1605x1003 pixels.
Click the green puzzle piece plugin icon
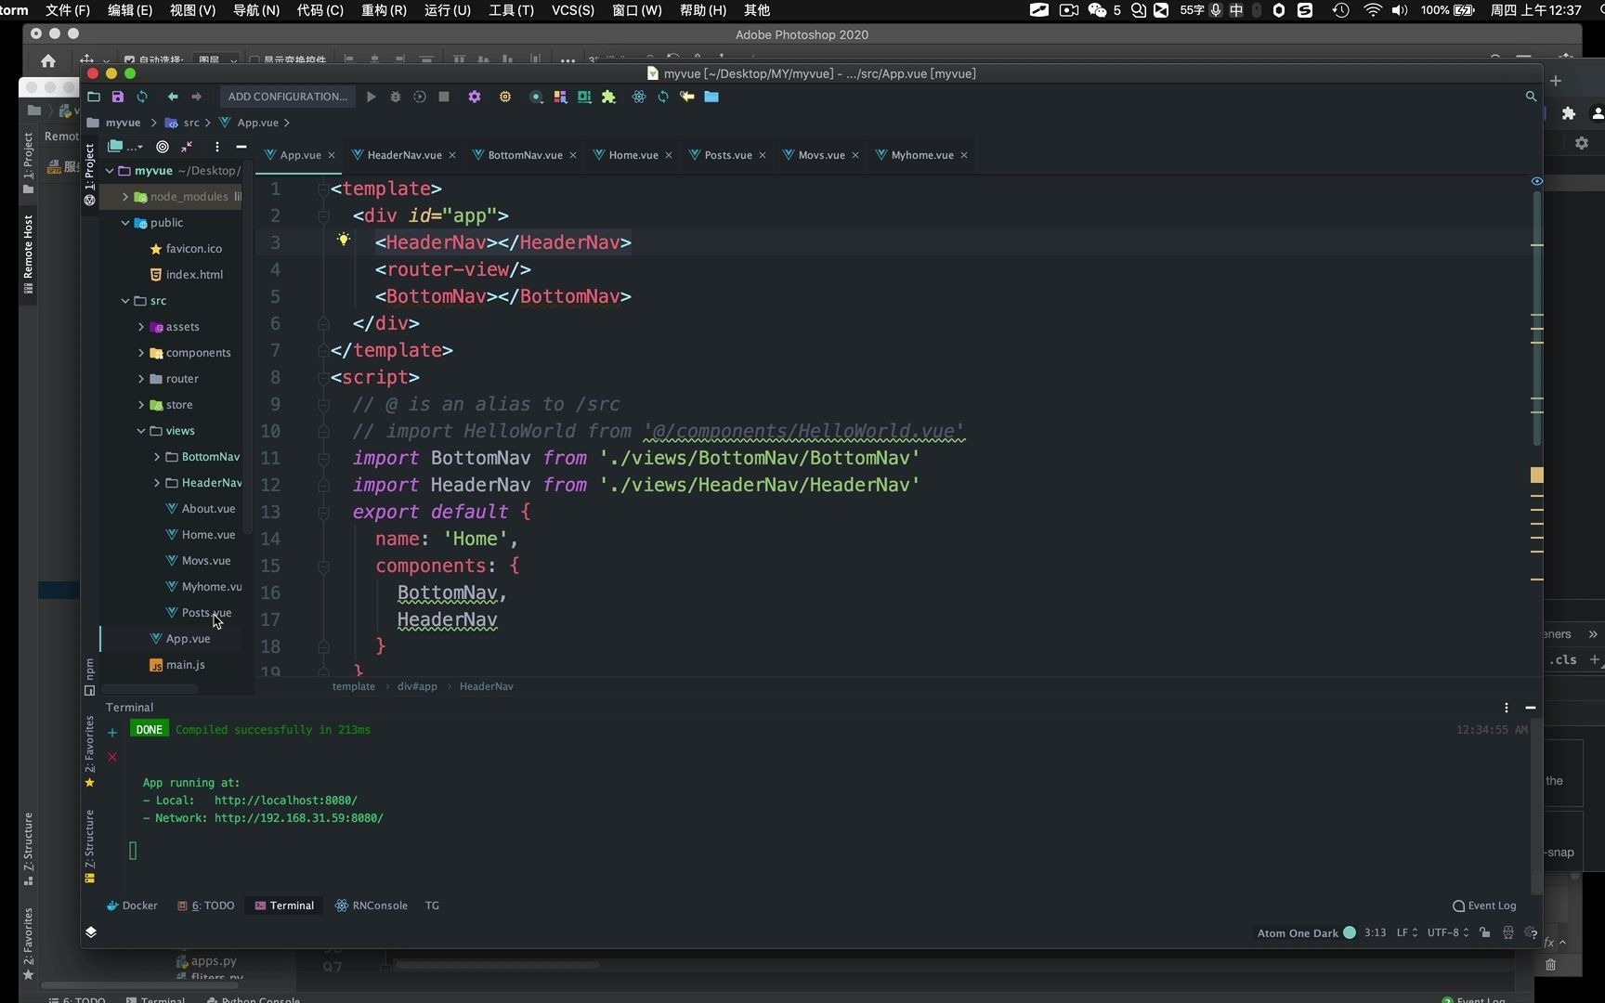609,97
